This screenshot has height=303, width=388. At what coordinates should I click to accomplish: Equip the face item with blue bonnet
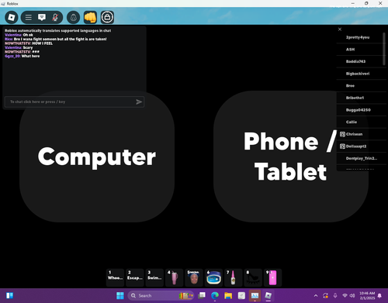[x=194, y=277]
